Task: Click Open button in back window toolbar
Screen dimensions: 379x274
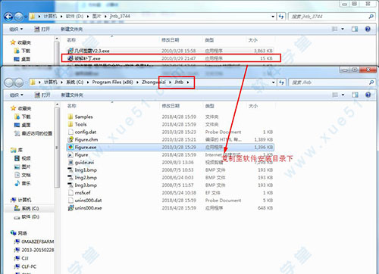Action: [42, 30]
